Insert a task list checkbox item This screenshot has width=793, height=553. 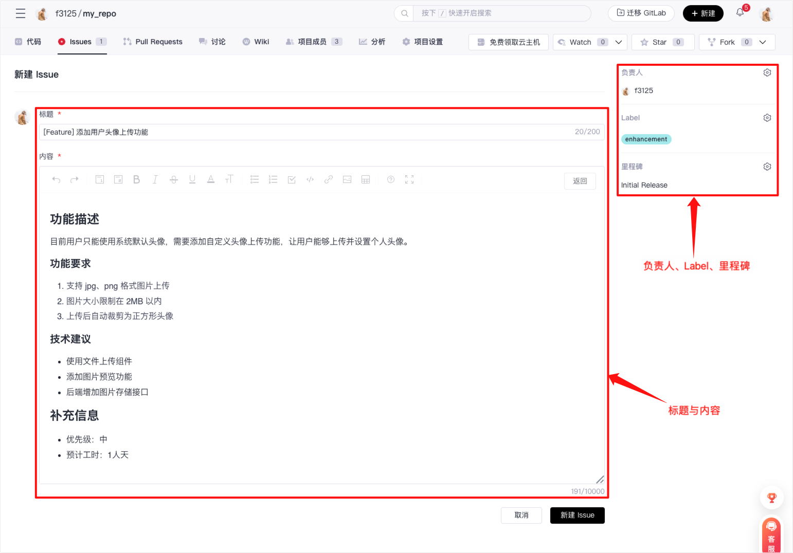click(292, 179)
